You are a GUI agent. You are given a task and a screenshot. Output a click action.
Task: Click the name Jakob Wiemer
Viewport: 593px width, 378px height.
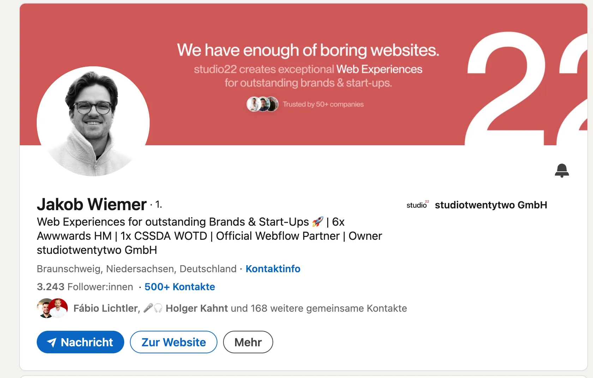(x=92, y=205)
